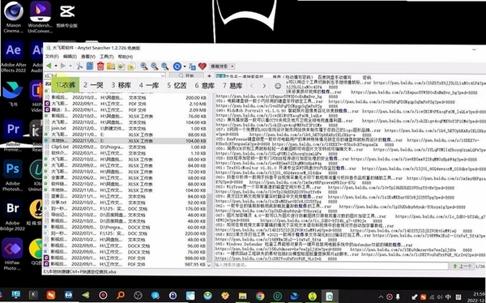Screen dimensions: 486x303
Task: Click the main search text field
Action: coord(105,75)
